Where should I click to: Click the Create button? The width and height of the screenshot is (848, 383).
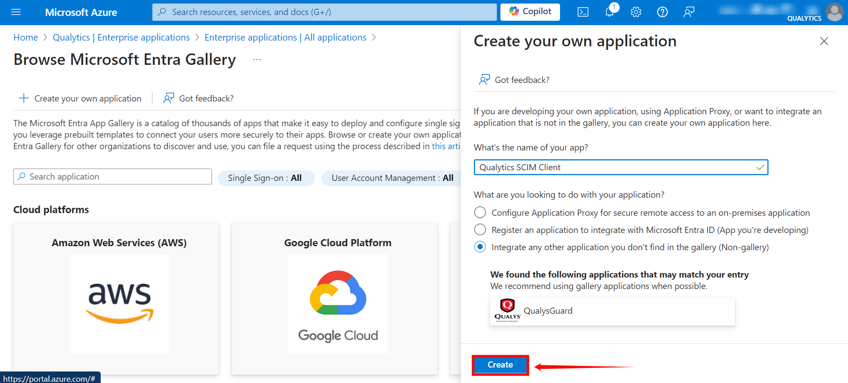click(x=500, y=365)
